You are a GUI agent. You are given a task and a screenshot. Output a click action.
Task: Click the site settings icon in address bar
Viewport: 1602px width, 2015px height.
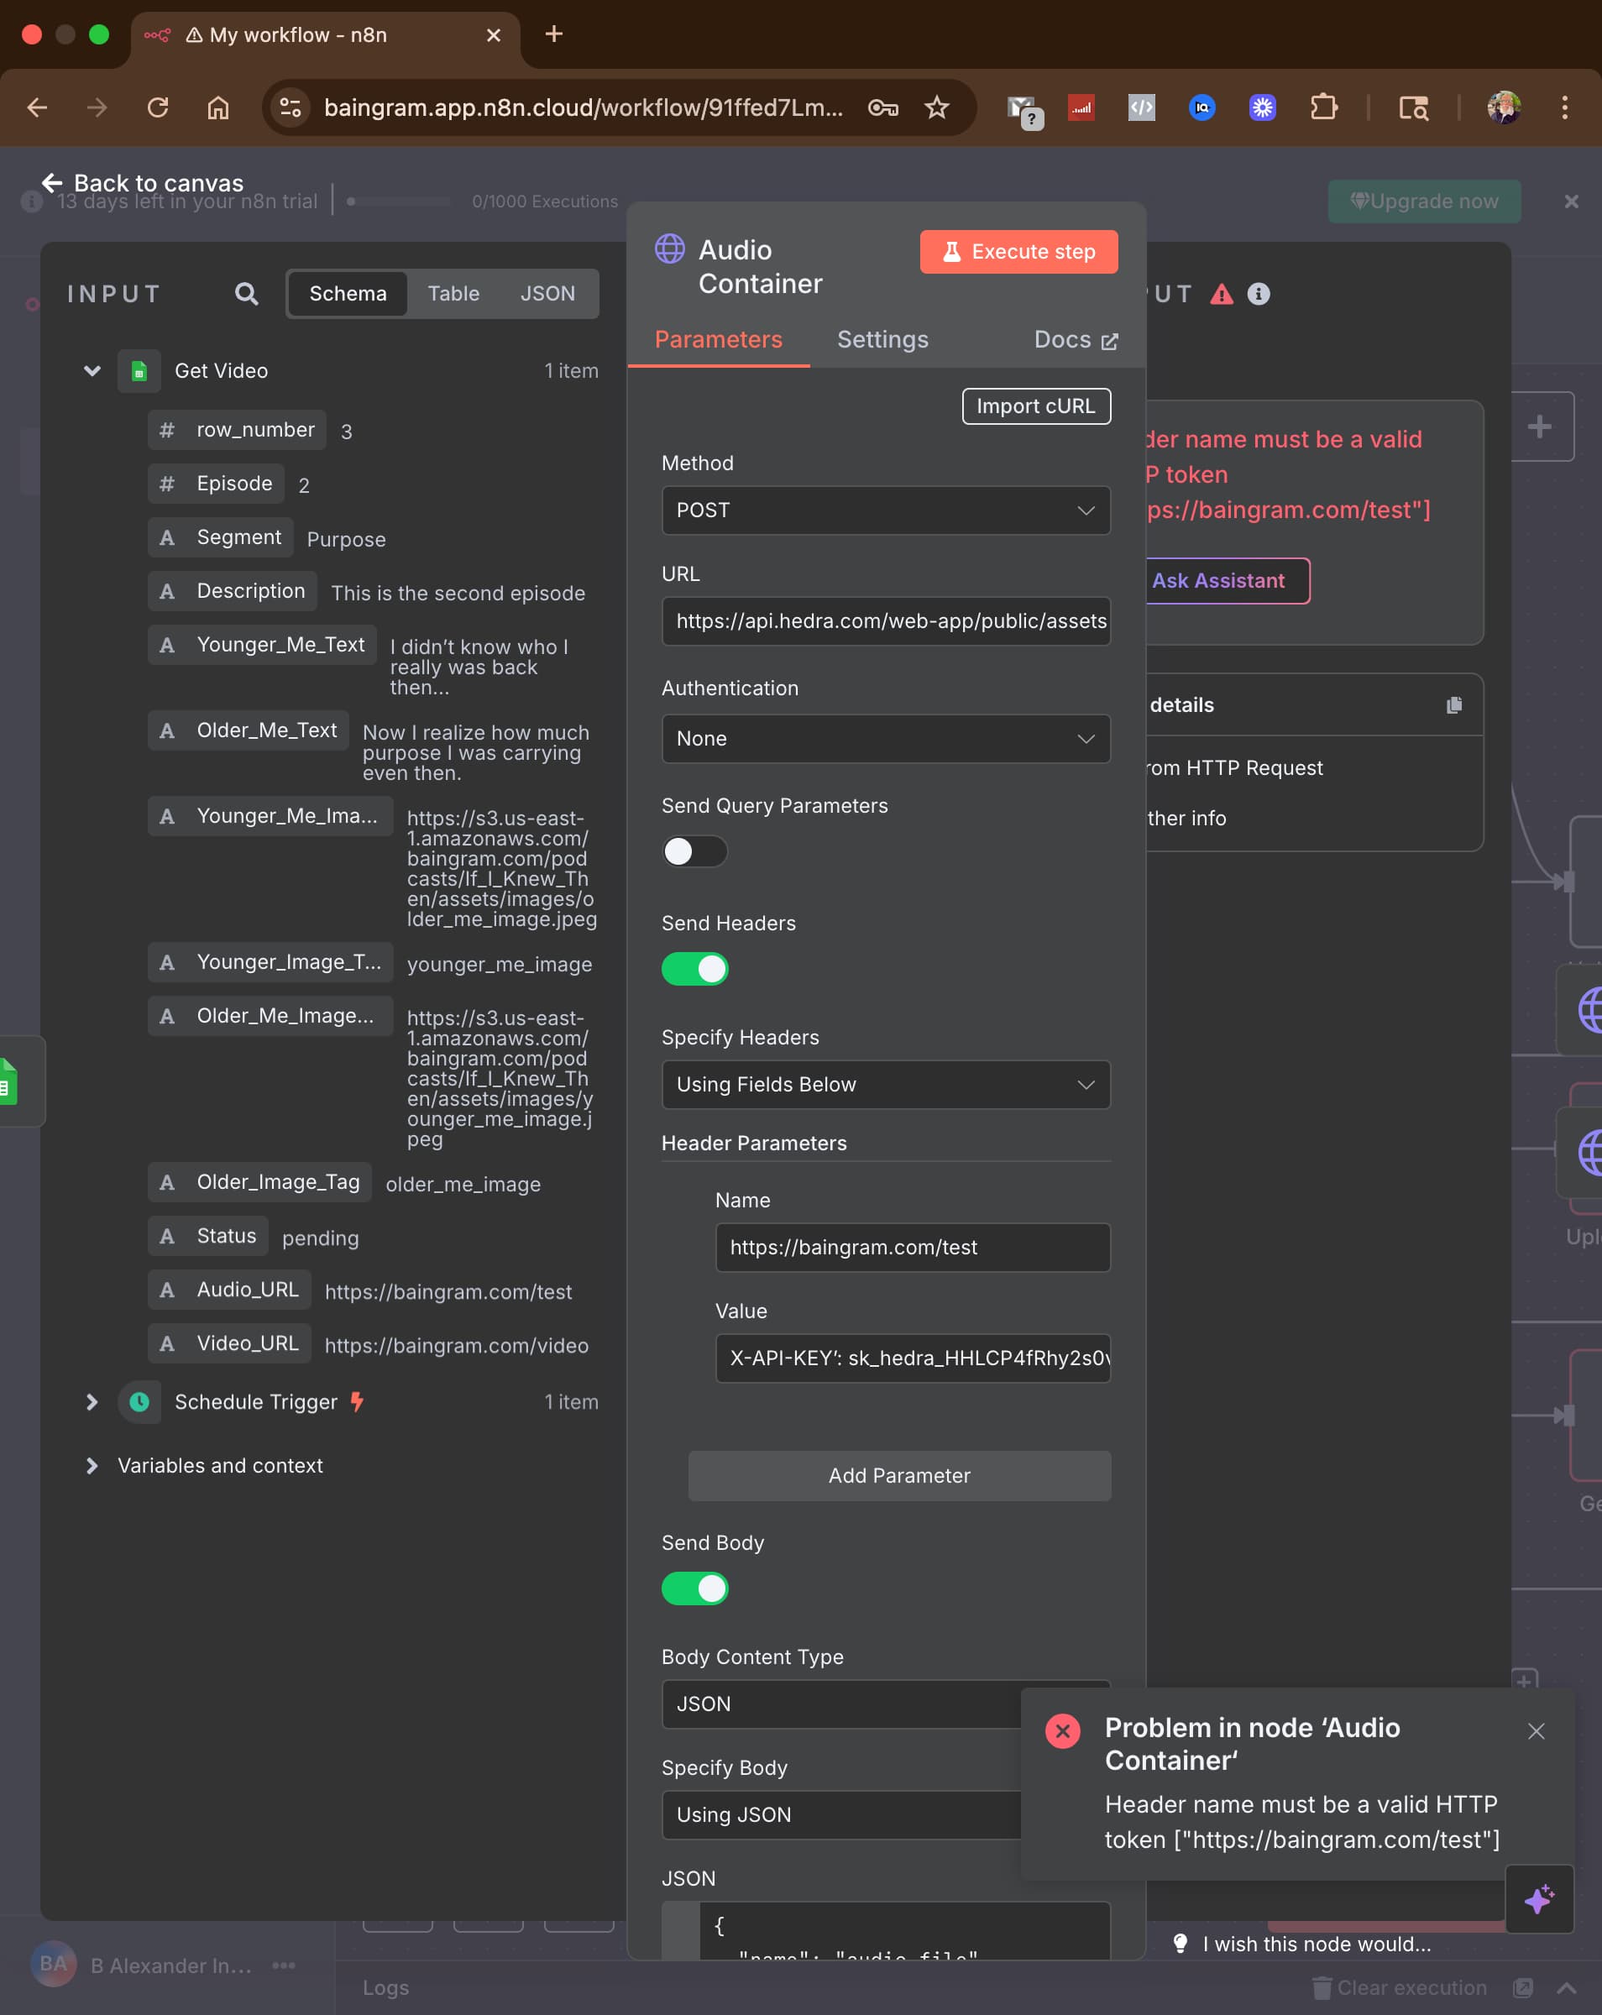(291, 107)
